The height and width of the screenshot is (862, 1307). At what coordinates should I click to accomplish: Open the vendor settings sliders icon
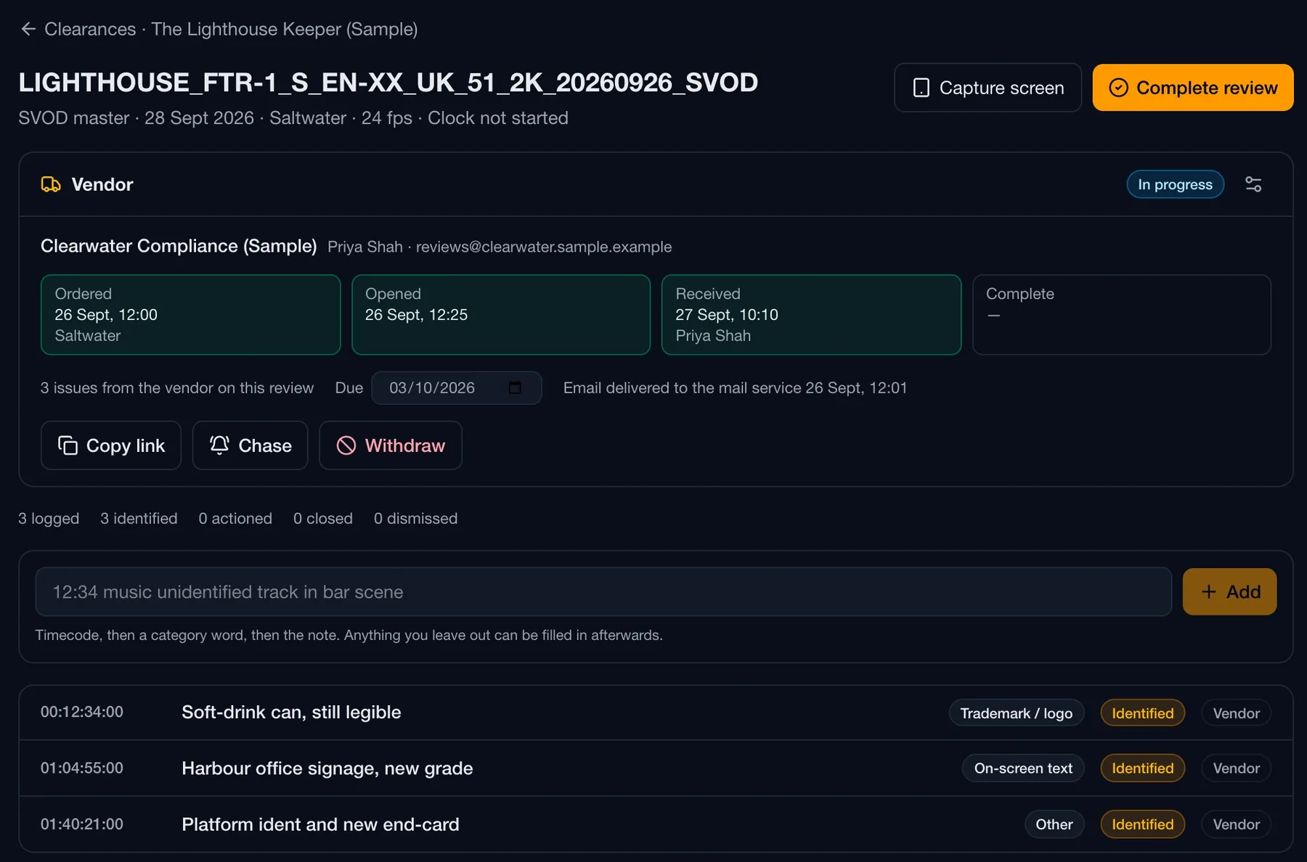pos(1253,184)
